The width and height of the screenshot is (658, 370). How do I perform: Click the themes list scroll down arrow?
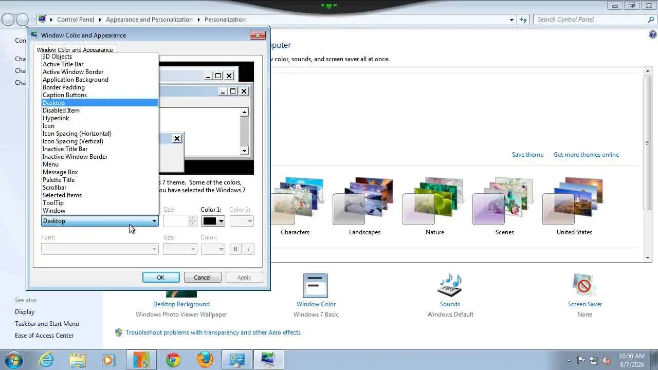(648, 257)
